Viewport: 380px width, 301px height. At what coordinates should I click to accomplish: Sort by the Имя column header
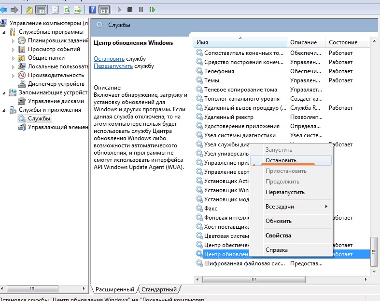click(x=240, y=42)
